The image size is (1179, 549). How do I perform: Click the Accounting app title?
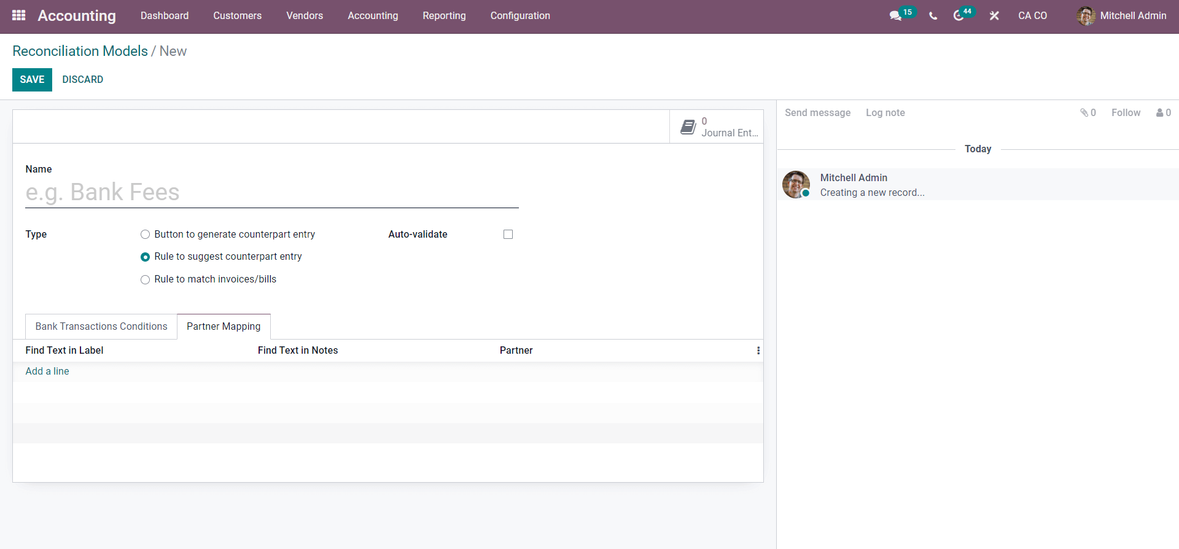77,16
